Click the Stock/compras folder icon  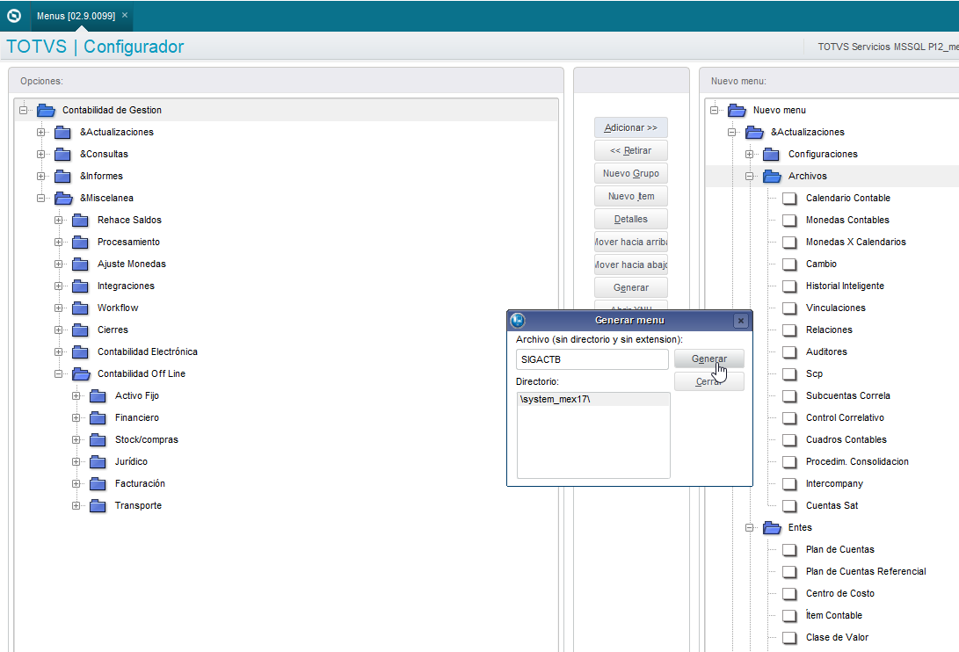[98, 440]
